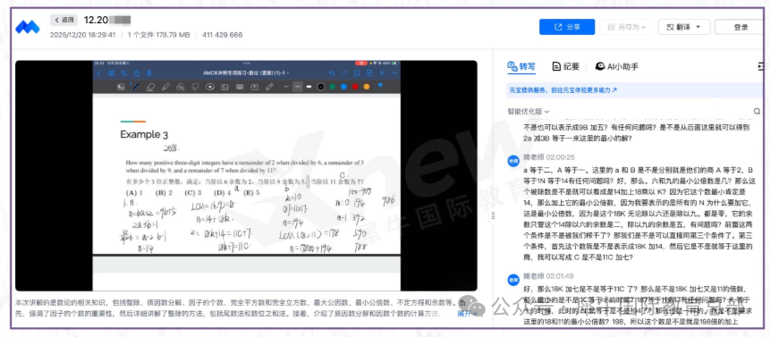Click the notes app search icon in the video
Viewport: 770px width, 337px height.
click(123, 73)
